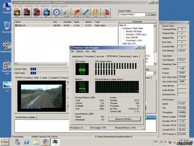Launch PowerShell from taskbar
Screen dimensions: 194x146
coord(27,142)
